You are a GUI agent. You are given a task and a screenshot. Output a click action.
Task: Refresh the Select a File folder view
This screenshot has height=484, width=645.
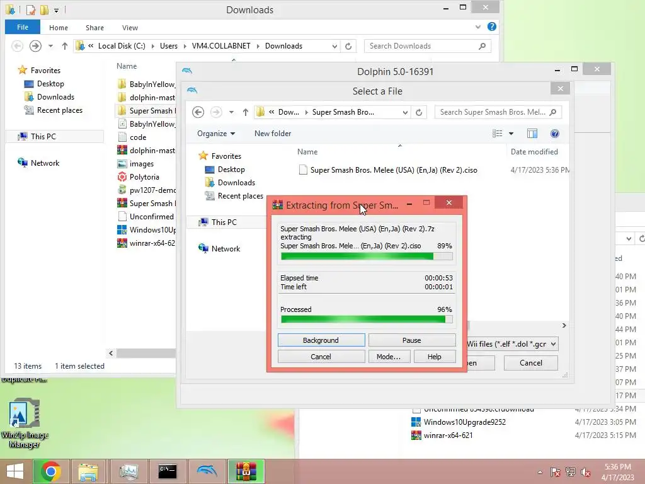419,112
